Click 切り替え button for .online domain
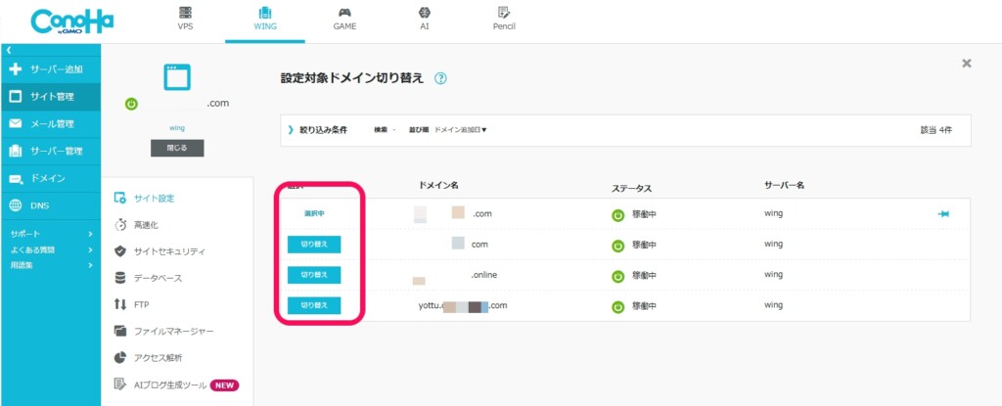Screen dimensions: 1002x406 click(314, 275)
